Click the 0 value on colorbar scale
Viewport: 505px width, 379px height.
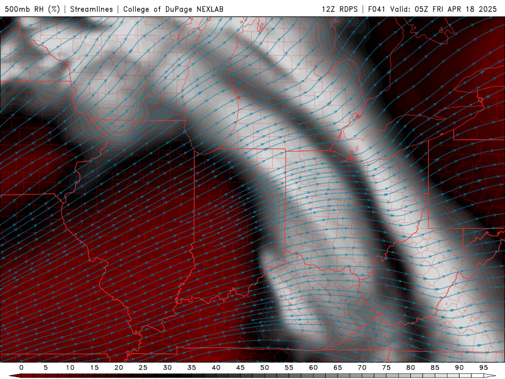(21, 368)
